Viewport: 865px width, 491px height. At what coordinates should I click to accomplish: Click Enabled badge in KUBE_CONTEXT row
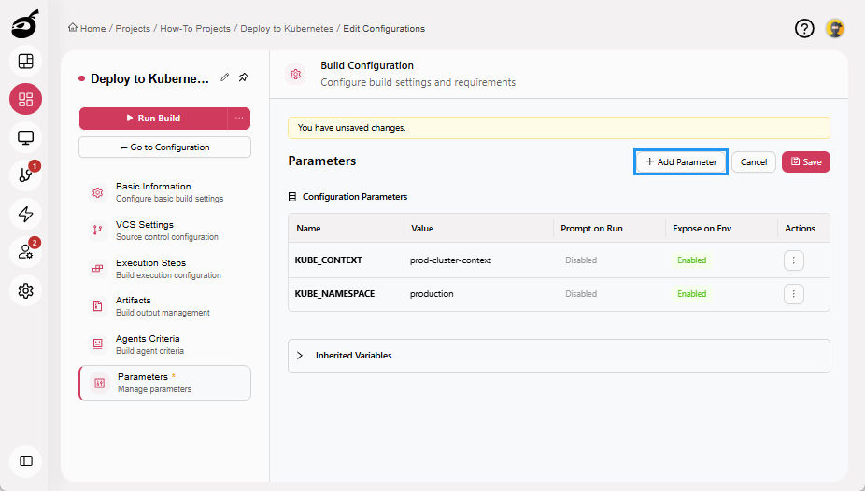(x=692, y=260)
